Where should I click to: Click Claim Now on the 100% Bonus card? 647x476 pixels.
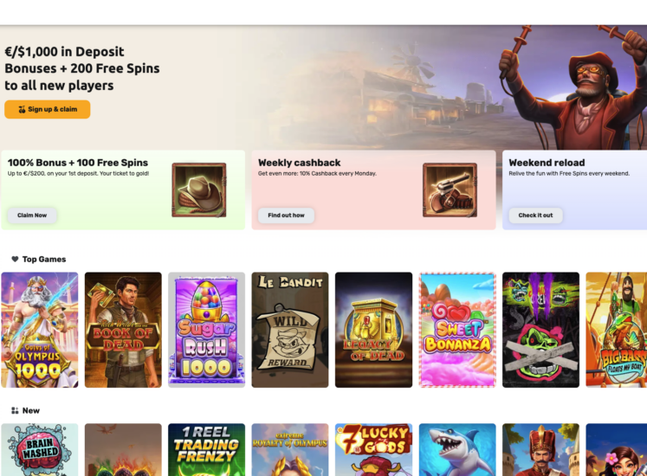coord(32,215)
